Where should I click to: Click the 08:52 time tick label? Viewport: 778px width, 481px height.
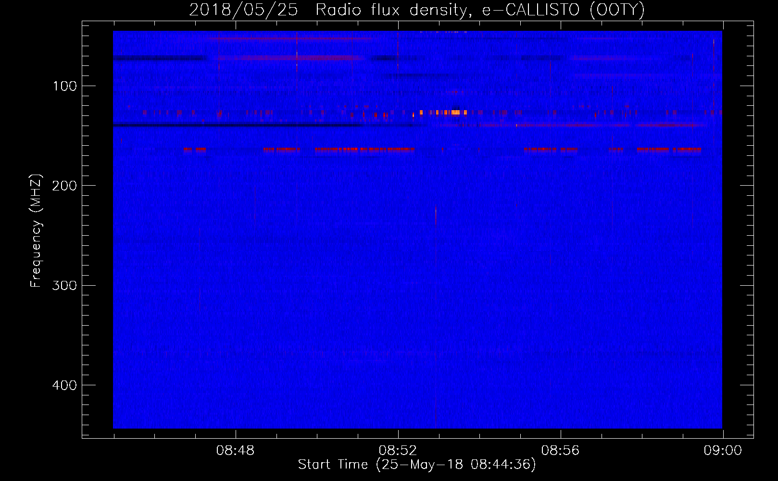tap(398, 451)
